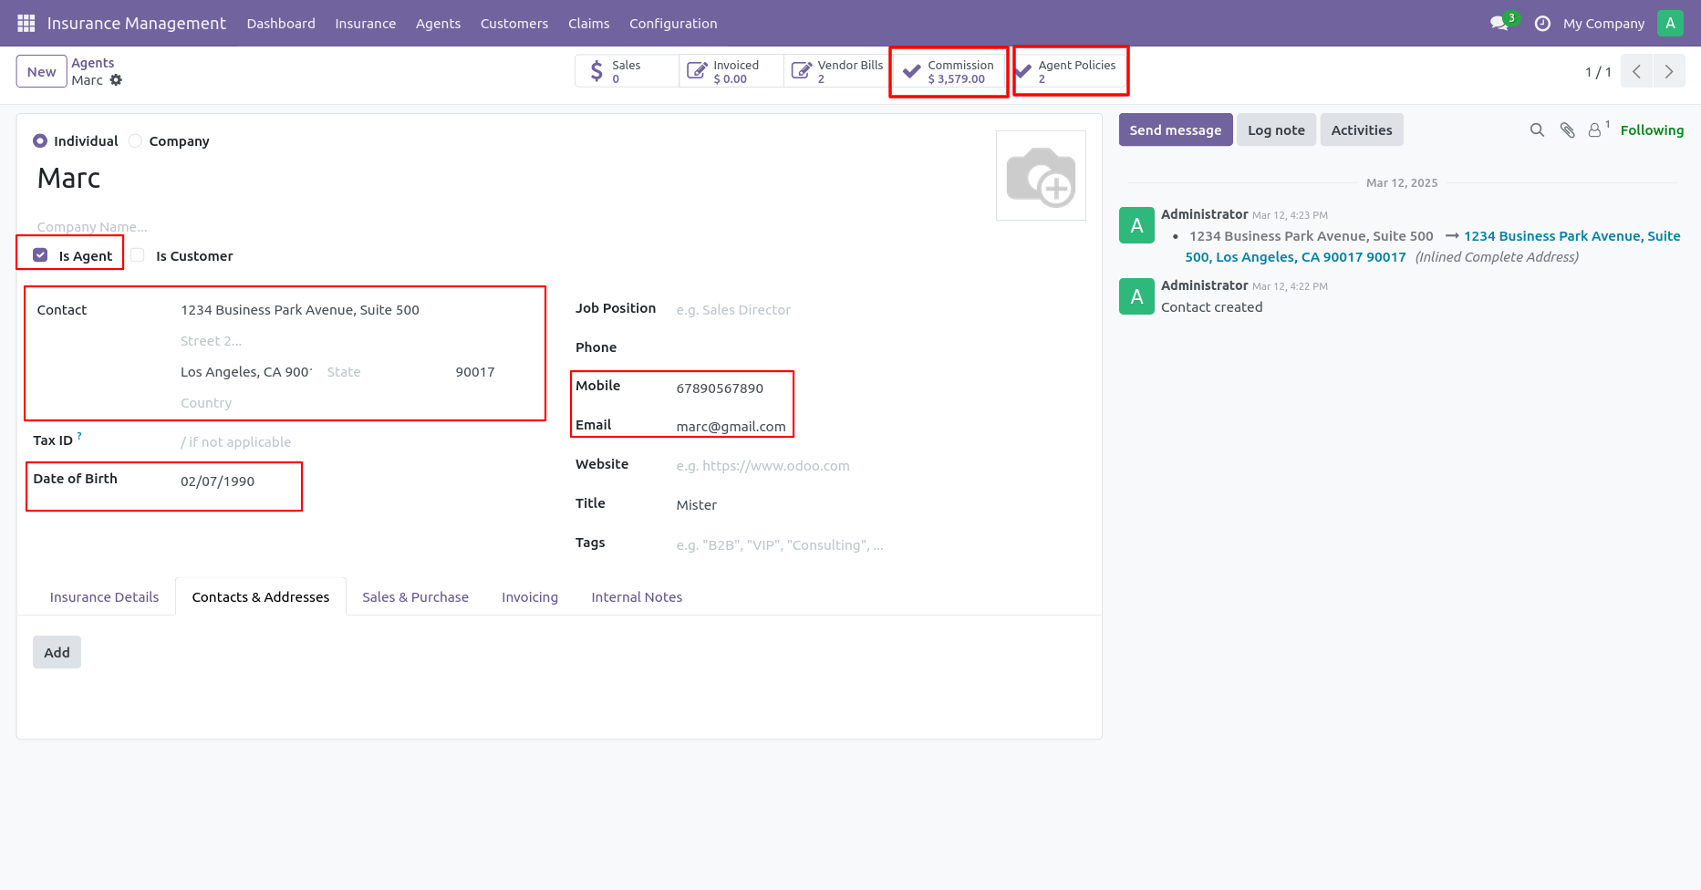Go back via Agents breadcrumb link

point(93,63)
